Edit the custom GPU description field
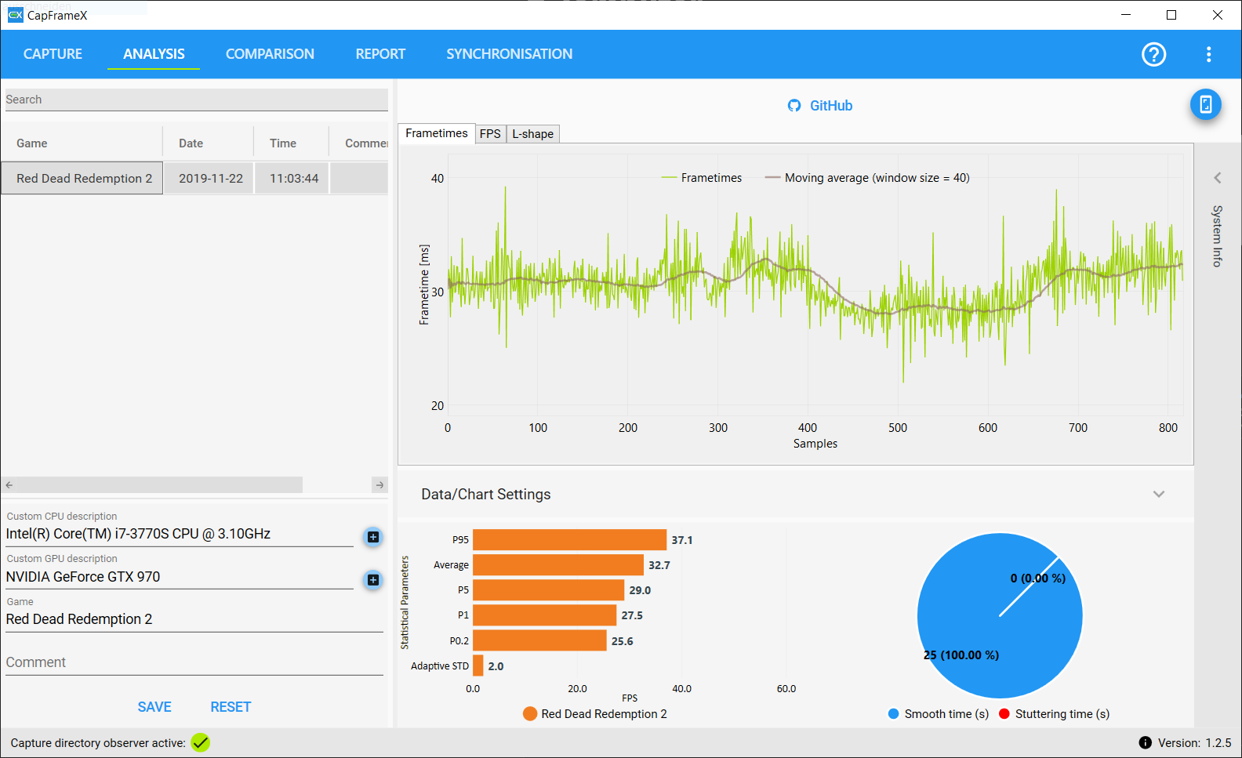Screen dimensions: 1242x758 [180, 577]
